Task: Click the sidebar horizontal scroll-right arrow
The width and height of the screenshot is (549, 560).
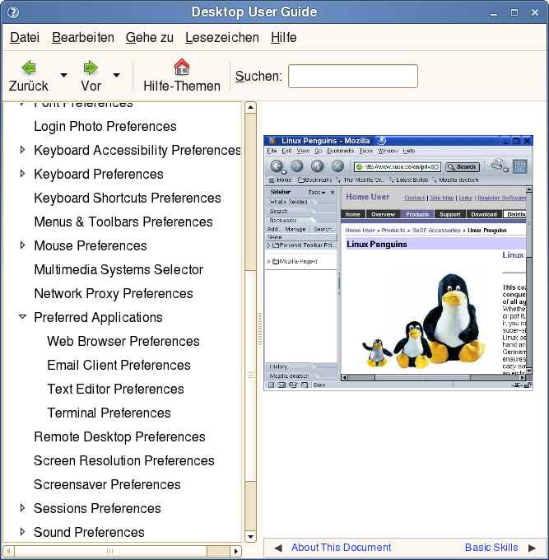Action: [x=235, y=551]
